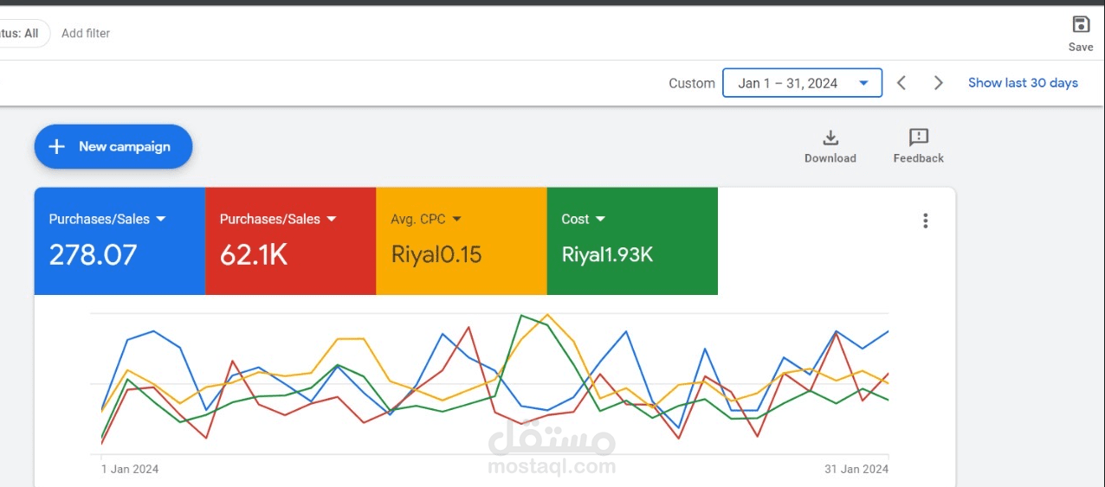Click the Save icon
This screenshot has height=487, width=1105.
pos(1080,24)
